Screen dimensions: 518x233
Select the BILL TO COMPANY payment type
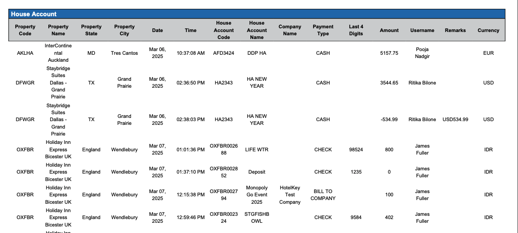coord(323,194)
